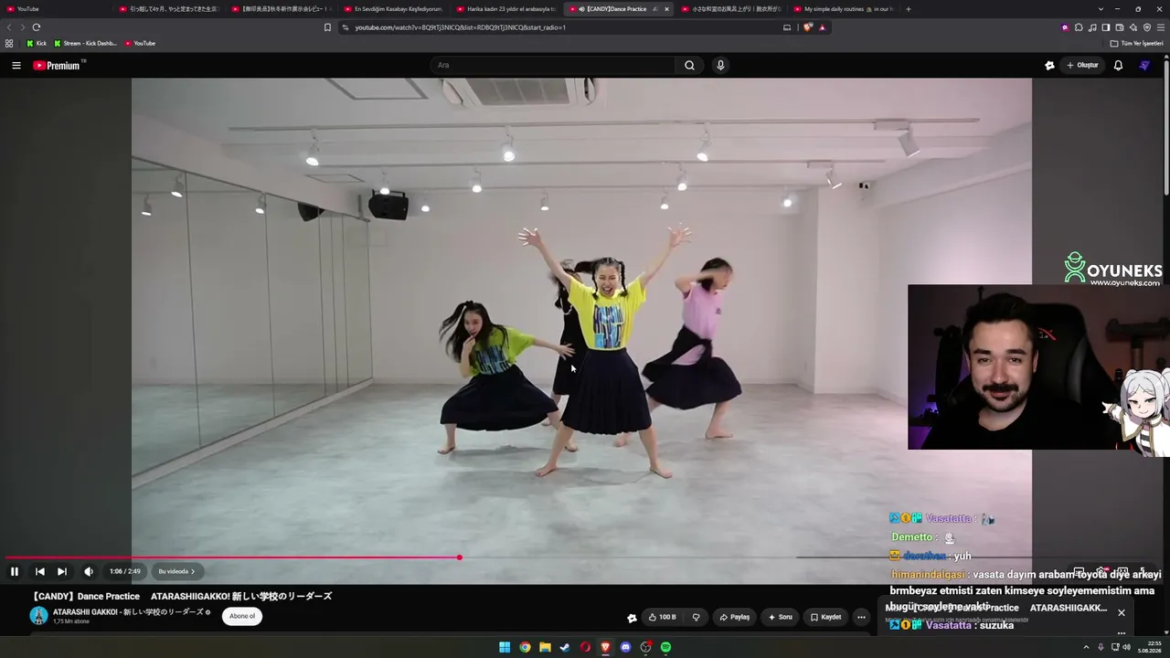Open the apps grid in bookmarks bar

pos(9,43)
